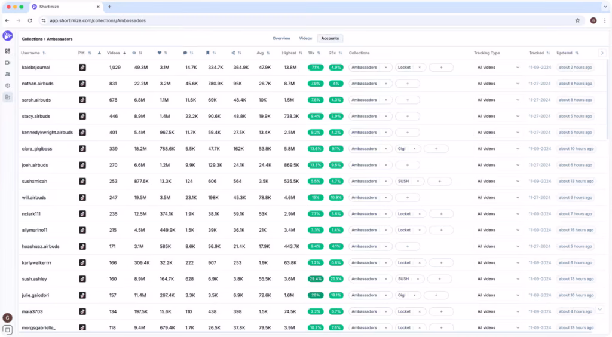Click the Collections breadcrumb link
The image size is (612, 337).
(32, 39)
